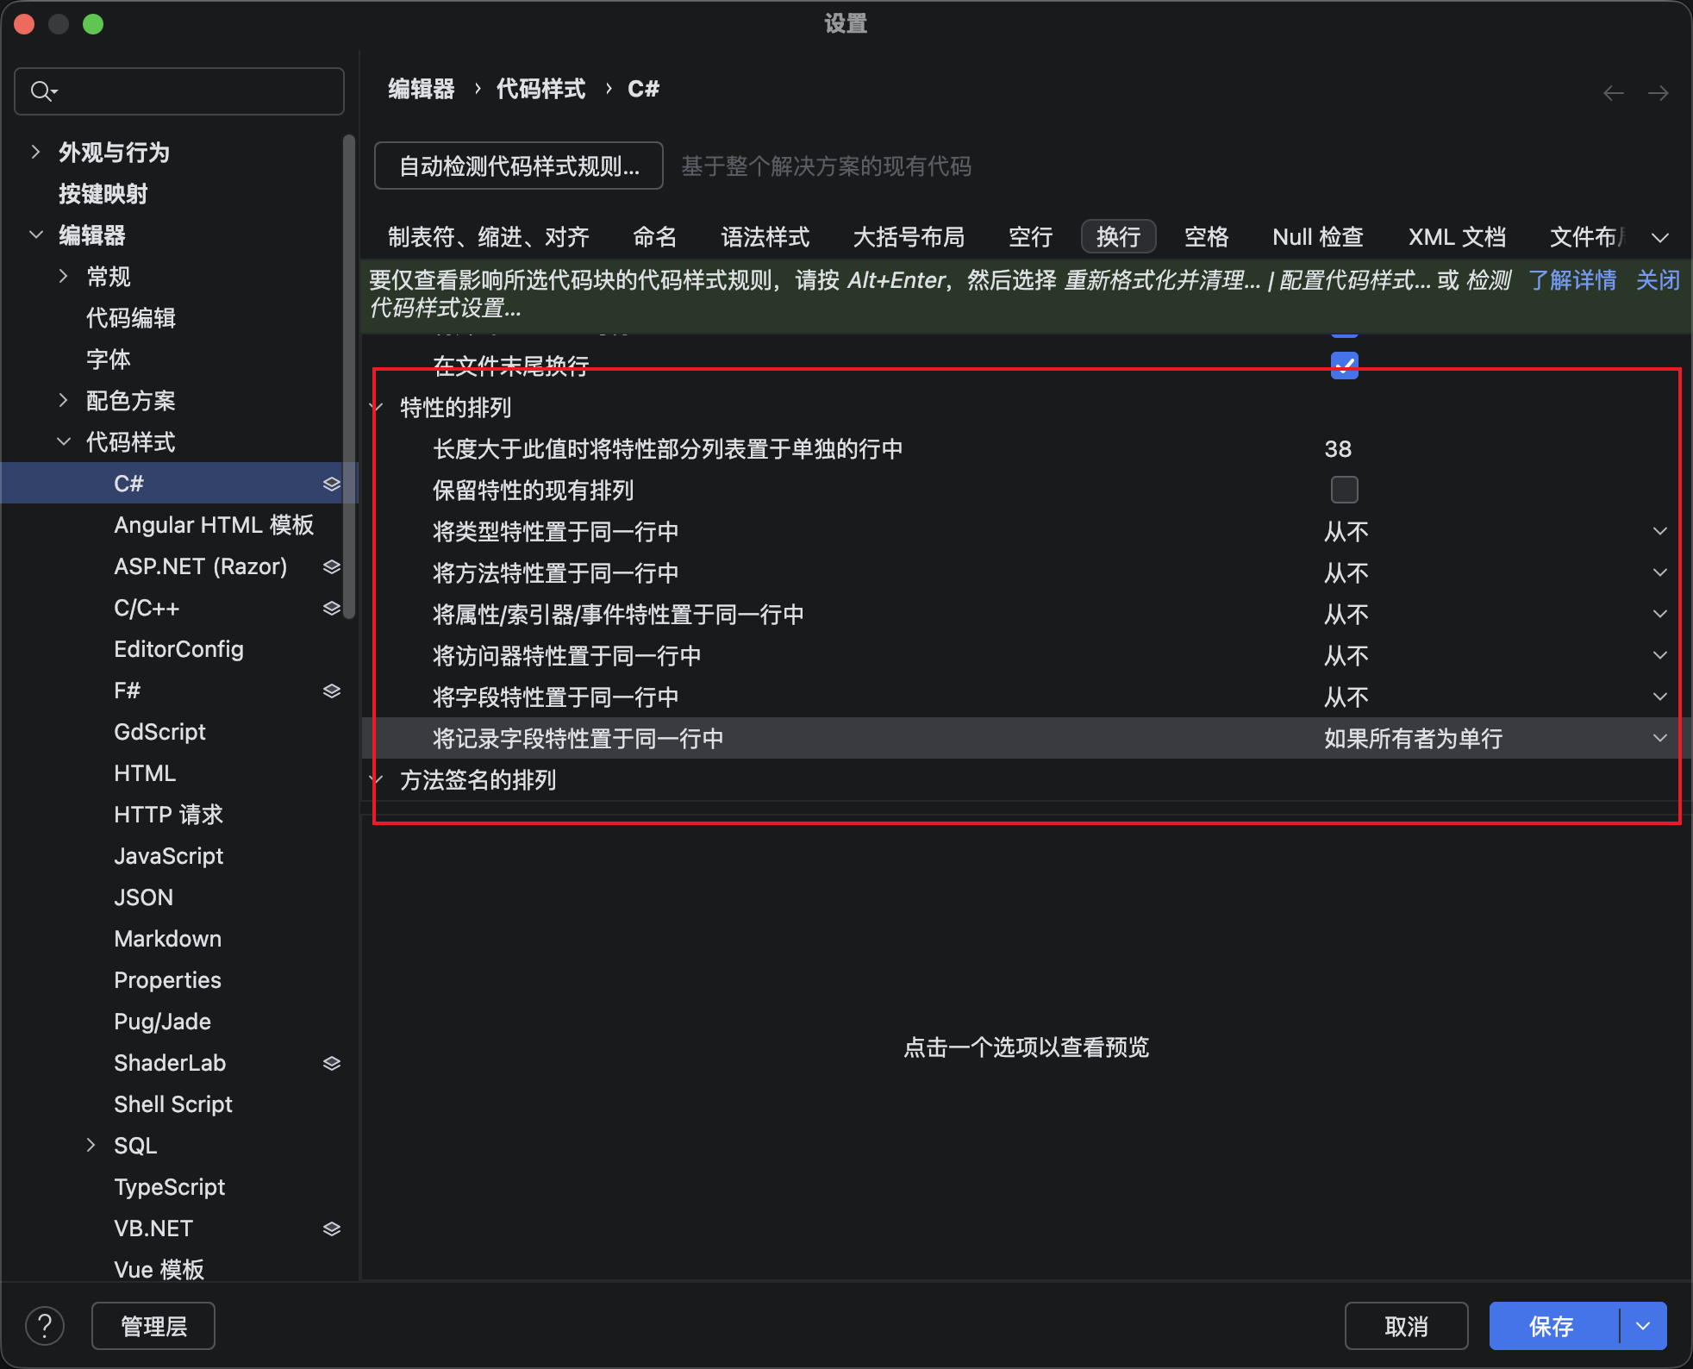
Task: Collapse the 特性的排列 section
Action: [377, 407]
